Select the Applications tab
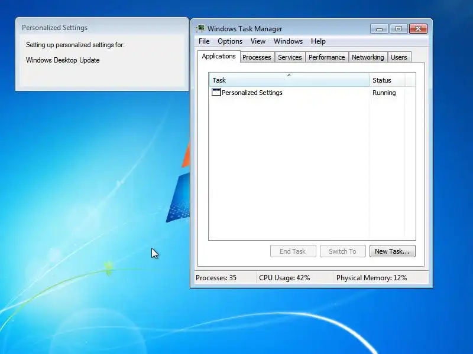 [219, 56]
